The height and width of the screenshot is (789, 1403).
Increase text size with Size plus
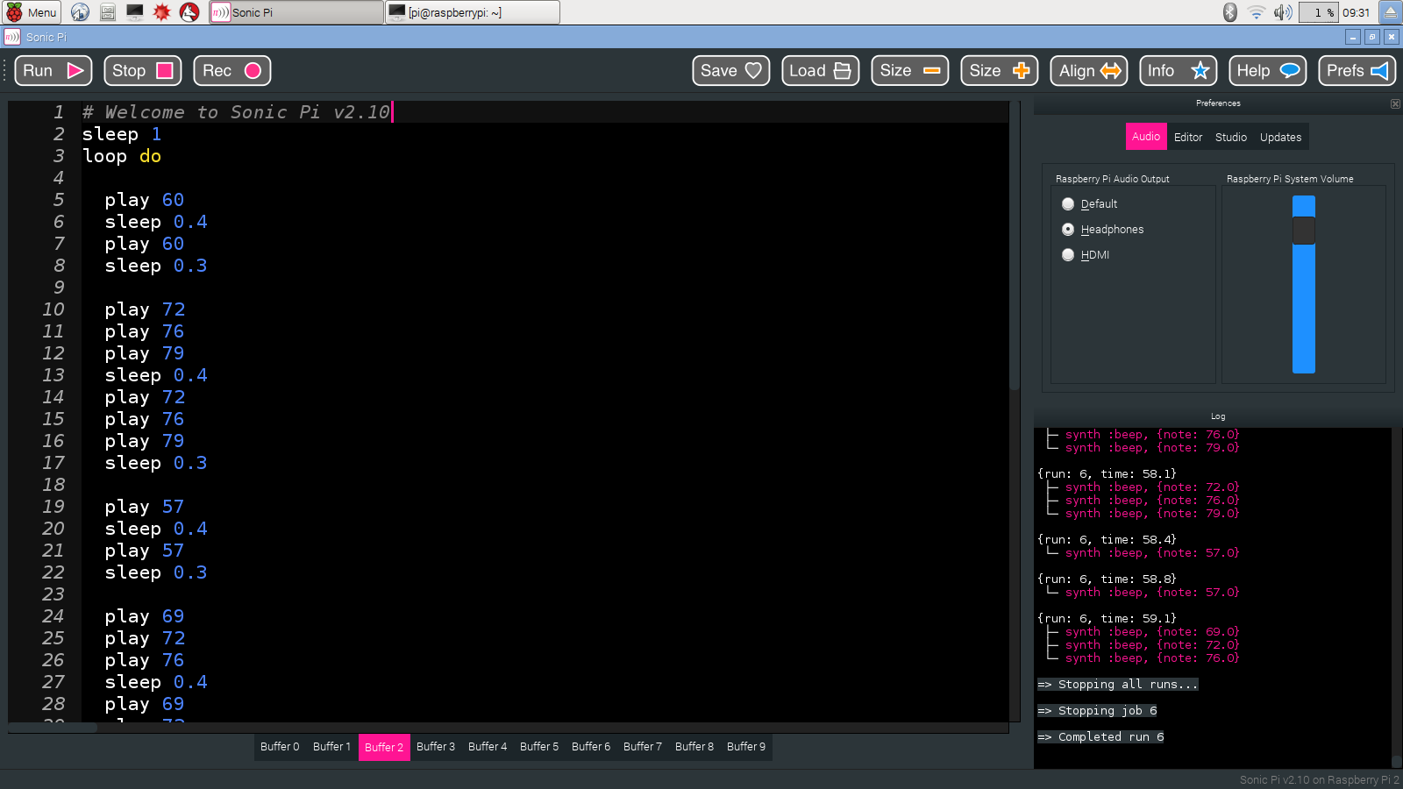(x=1000, y=71)
